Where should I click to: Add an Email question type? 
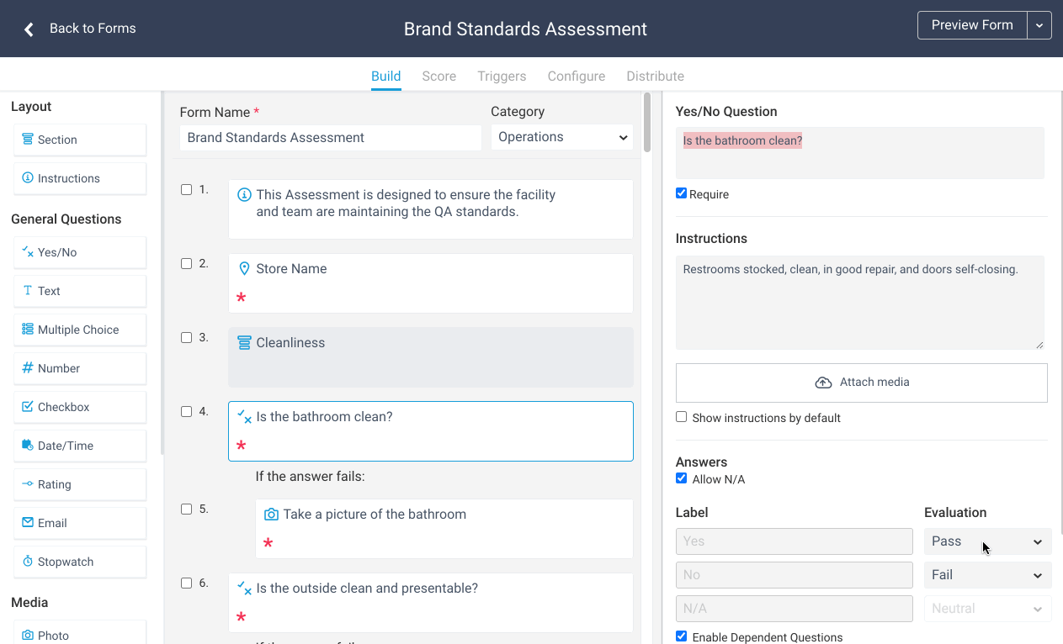pyautogui.click(x=80, y=523)
